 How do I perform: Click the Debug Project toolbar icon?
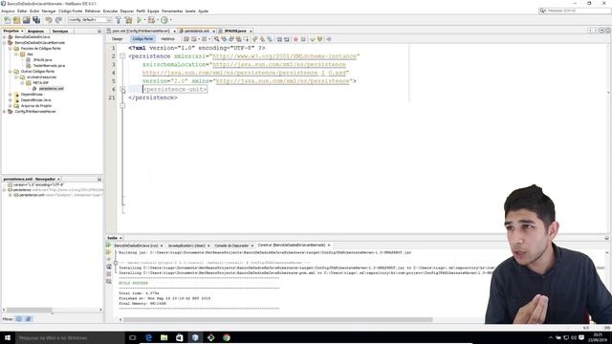tap(151, 20)
